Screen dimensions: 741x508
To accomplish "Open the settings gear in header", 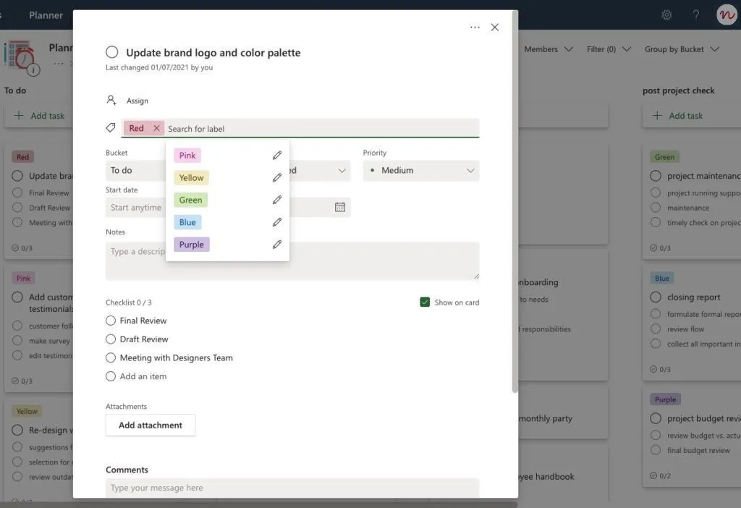I will [x=666, y=15].
